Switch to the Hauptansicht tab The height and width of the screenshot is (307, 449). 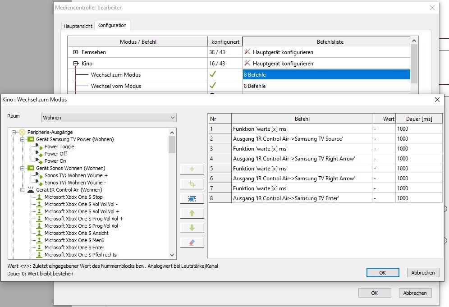click(x=78, y=26)
